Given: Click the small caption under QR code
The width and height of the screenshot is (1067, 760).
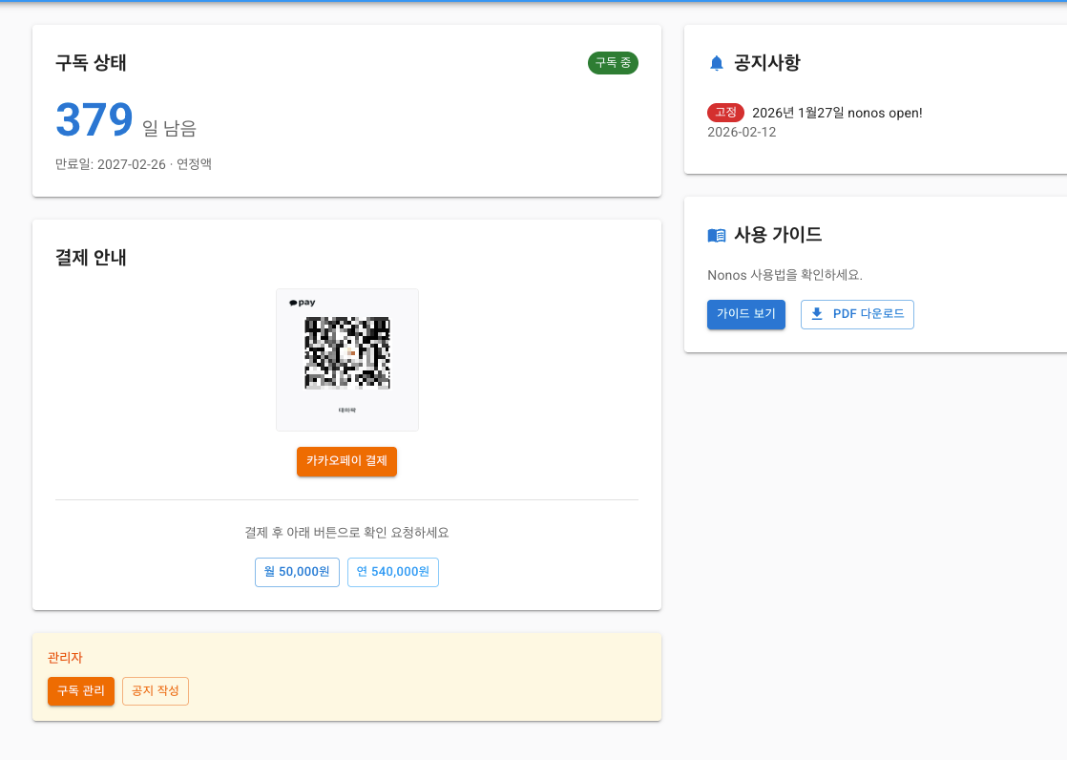Looking at the screenshot, I should (347, 410).
